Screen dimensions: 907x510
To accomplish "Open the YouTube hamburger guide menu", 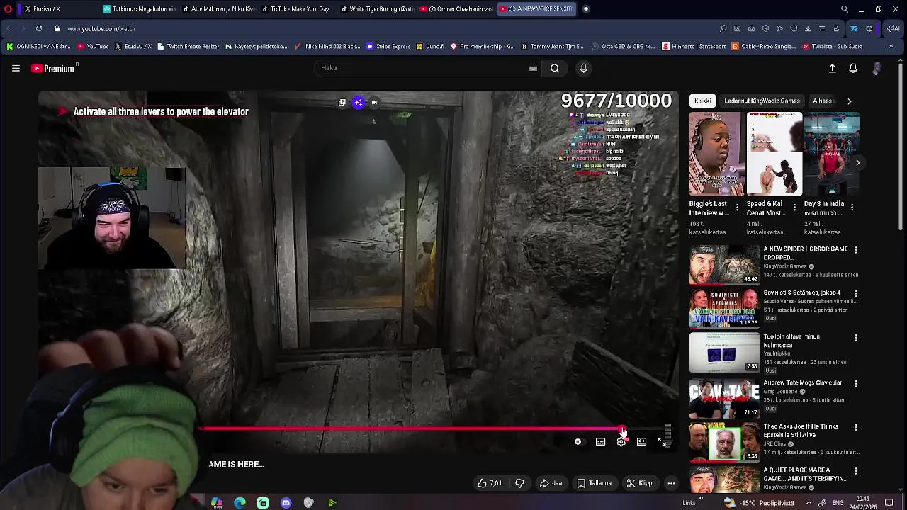I will [16, 68].
